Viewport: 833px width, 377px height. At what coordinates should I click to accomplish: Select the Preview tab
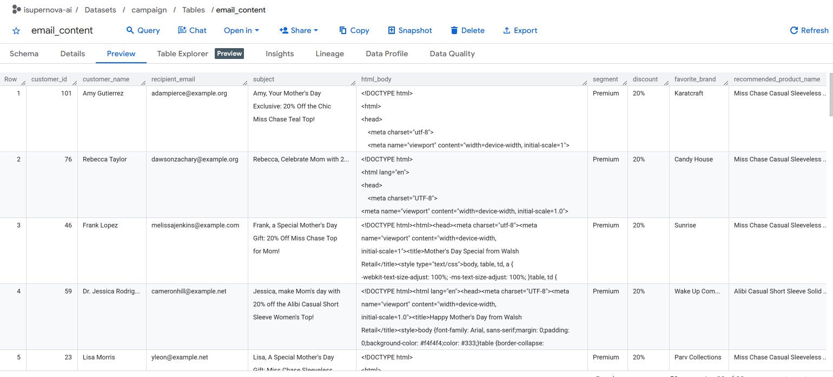121,54
